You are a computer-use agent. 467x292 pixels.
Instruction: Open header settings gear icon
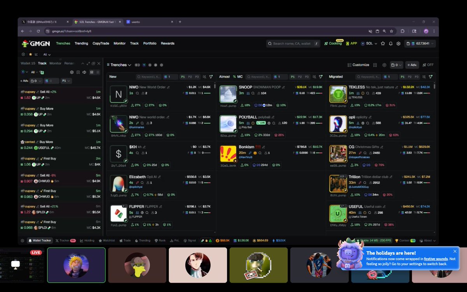tap(399, 44)
